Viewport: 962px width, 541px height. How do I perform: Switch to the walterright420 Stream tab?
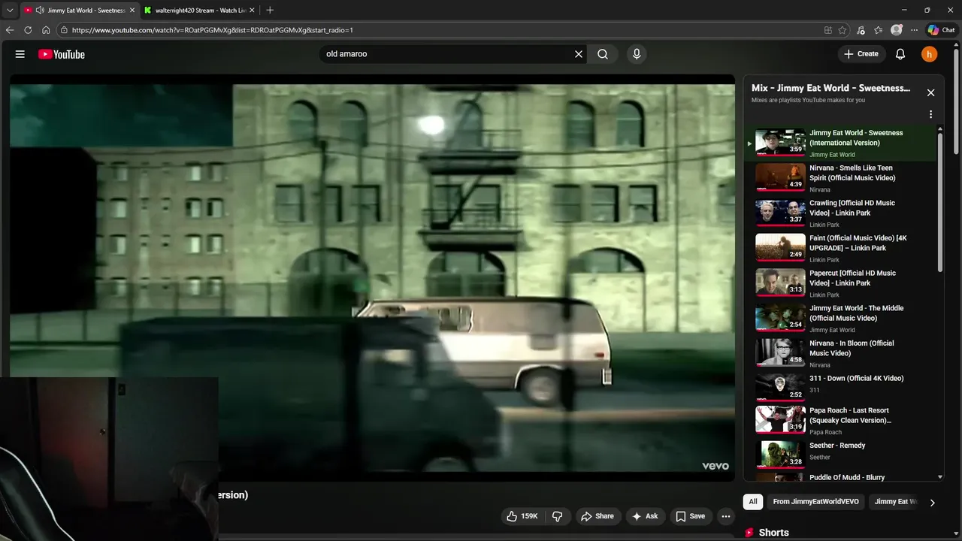pyautogui.click(x=198, y=11)
